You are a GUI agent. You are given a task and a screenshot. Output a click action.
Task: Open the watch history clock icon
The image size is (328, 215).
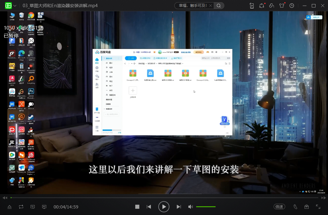pyautogui.click(x=291, y=6)
